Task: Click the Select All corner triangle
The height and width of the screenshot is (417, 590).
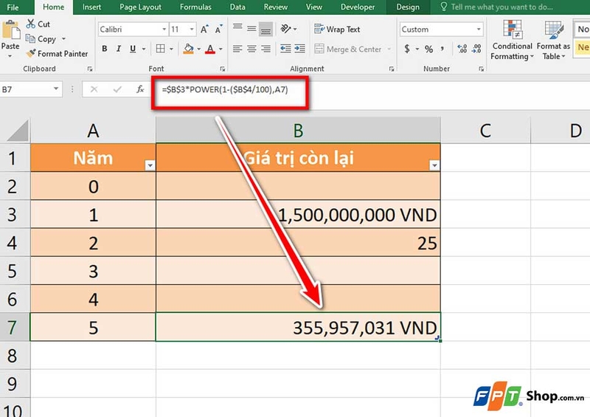Action: [x=17, y=131]
